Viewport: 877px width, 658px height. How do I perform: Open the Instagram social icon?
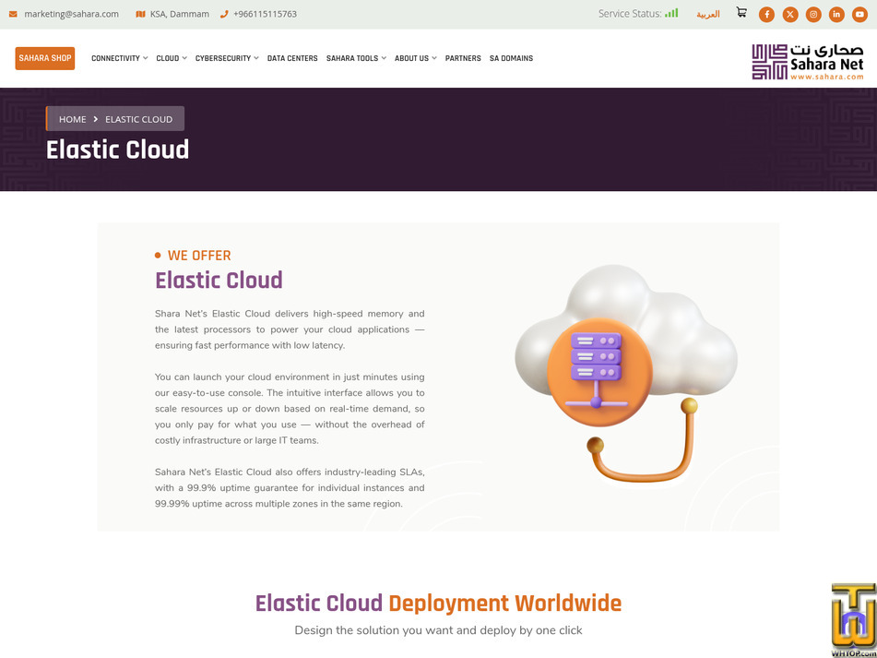click(813, 15)
